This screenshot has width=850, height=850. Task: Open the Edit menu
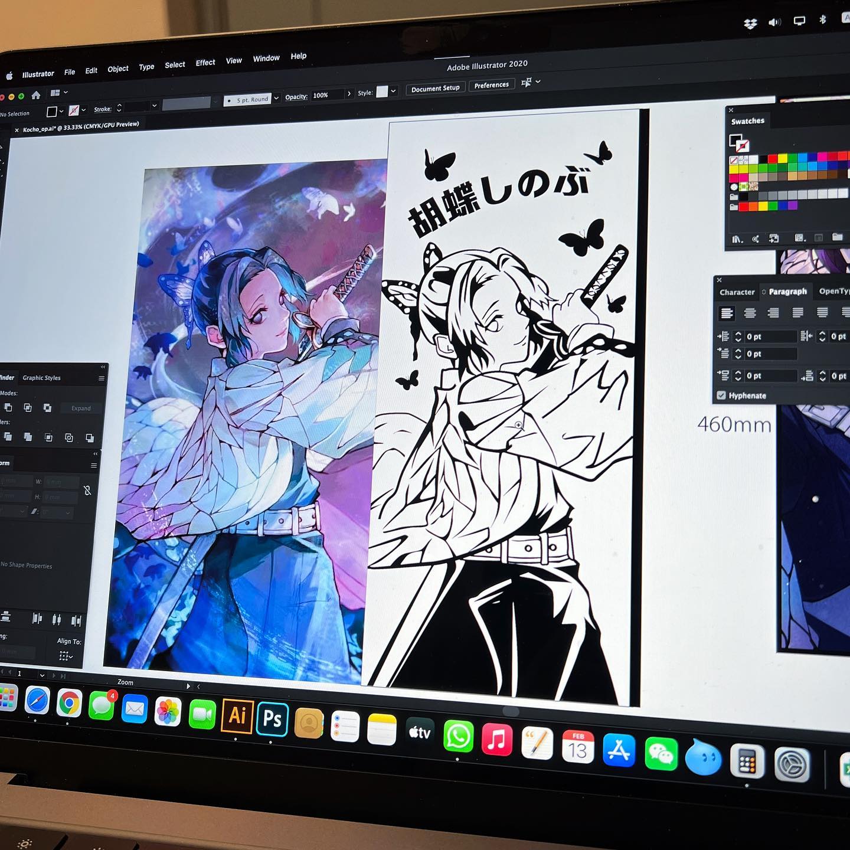coord(91,71)
